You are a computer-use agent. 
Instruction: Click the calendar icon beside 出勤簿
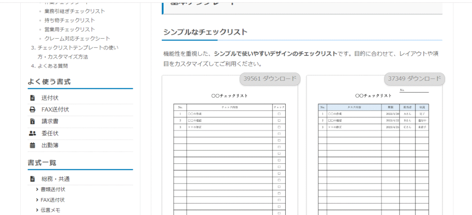32,145
